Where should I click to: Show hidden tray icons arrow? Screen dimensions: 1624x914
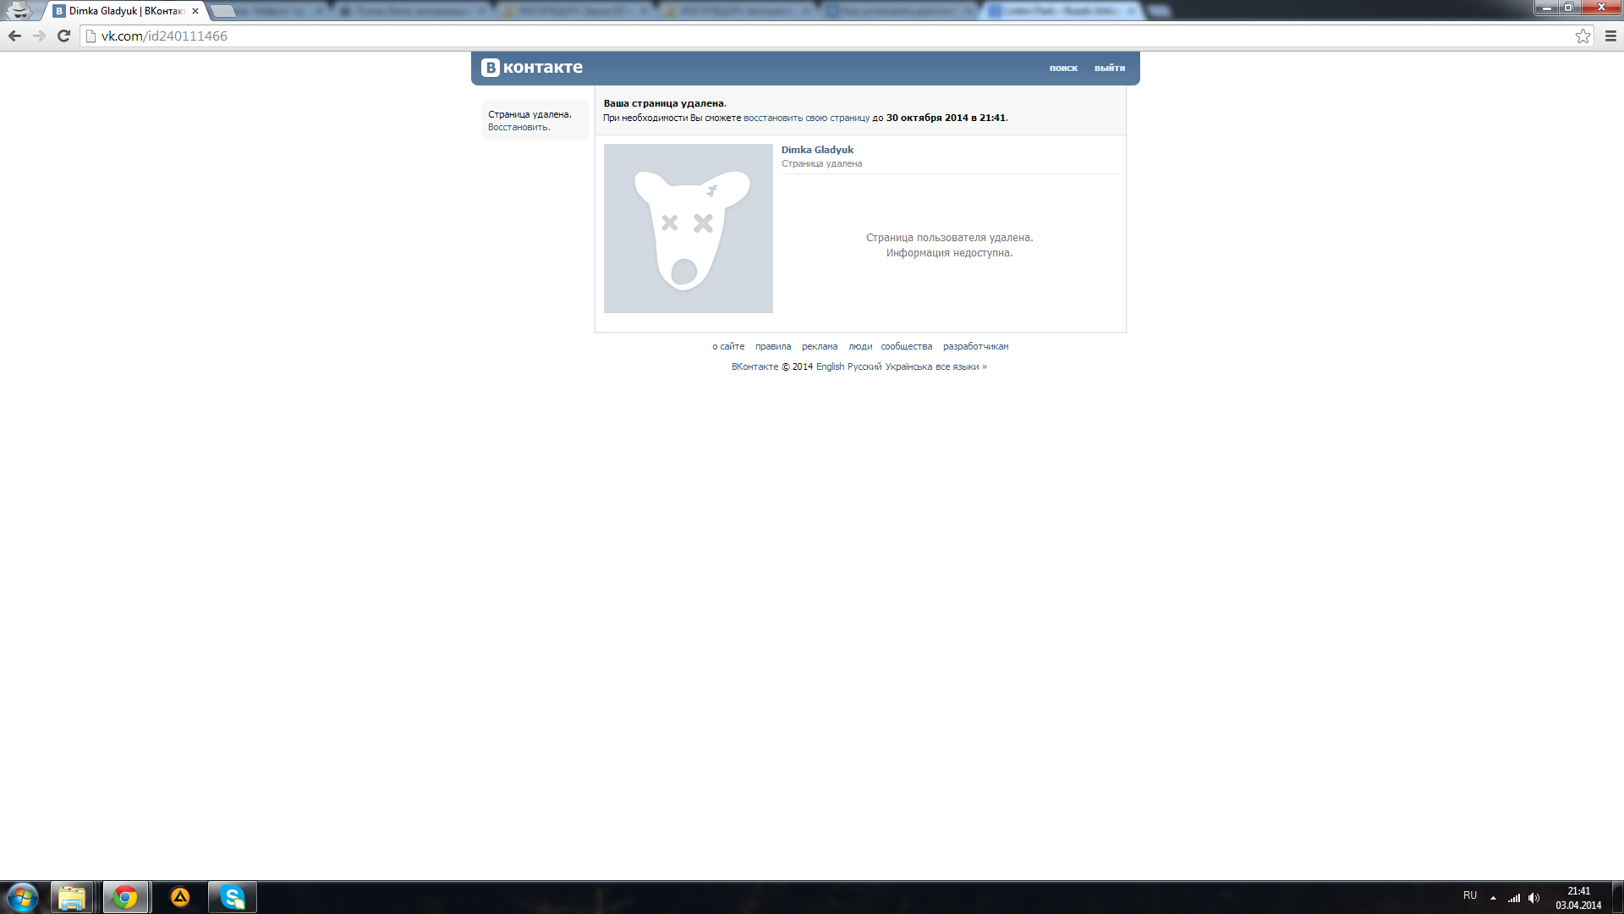tap(1493, 898)
